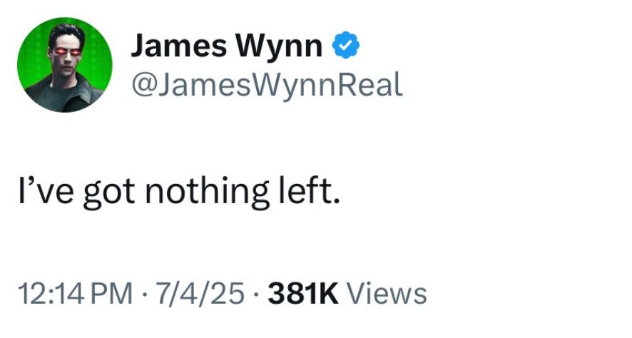Select the tweet text "I've got nothing left."
The height and width of the screenshot is (338, 632).
click(x=179, y=191)
